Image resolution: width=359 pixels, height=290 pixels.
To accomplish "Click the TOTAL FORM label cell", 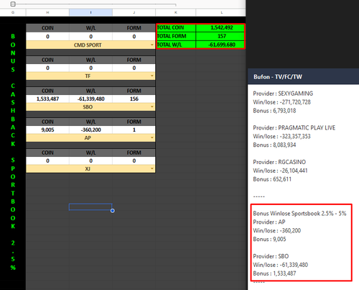I will click(x=176, y=36).
